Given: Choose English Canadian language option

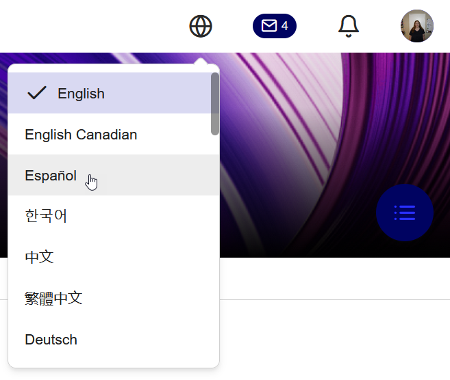Looking at the screenshot, I should (x=114, y=135).
